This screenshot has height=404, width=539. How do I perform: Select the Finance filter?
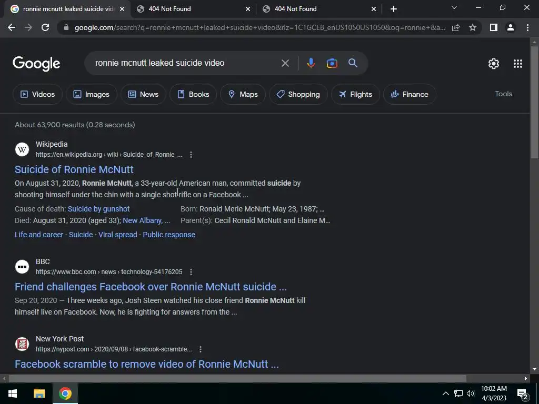coord(410,94)
